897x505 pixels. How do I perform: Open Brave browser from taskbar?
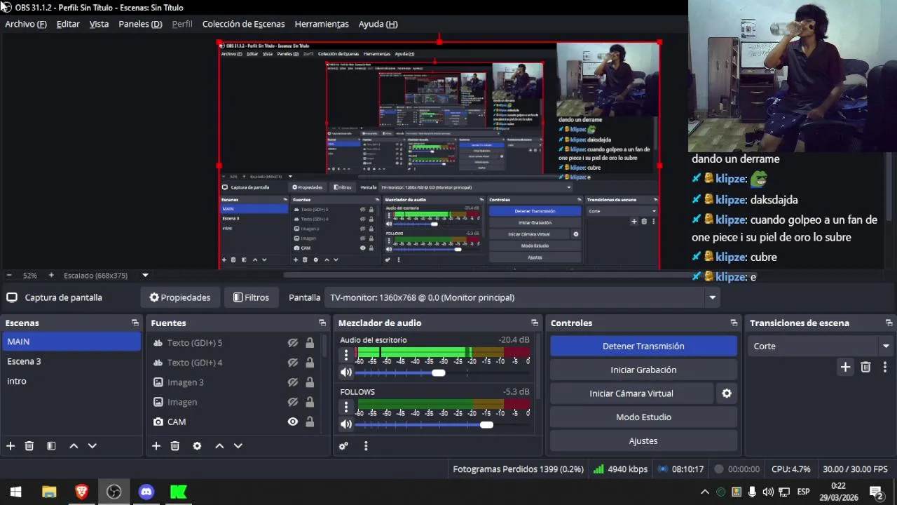pos(81,492)
